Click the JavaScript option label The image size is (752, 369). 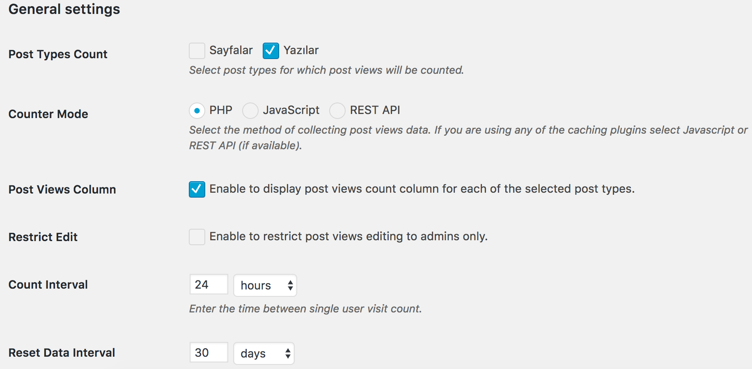click(x=291, y=110)
